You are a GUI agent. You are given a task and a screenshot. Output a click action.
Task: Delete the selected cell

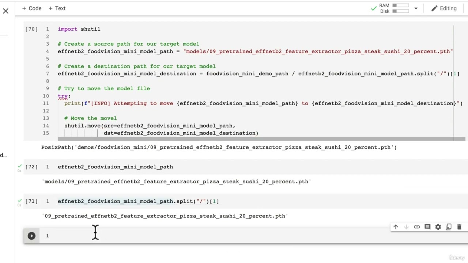[459, 227]
